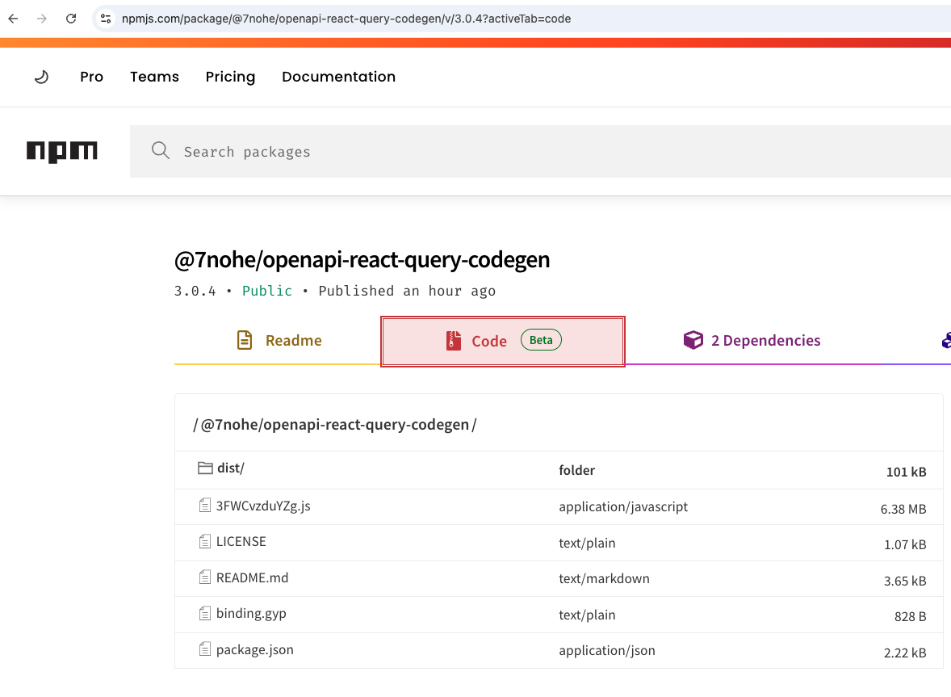Click the 1.07 kB size value
The image size is (951, 697).
click(x=905, y=544)
